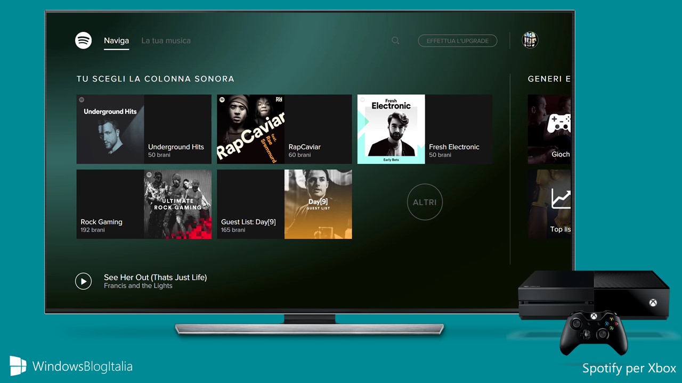
Task: Open the Day[9] Guest List cover
Action: coord(318,204)
